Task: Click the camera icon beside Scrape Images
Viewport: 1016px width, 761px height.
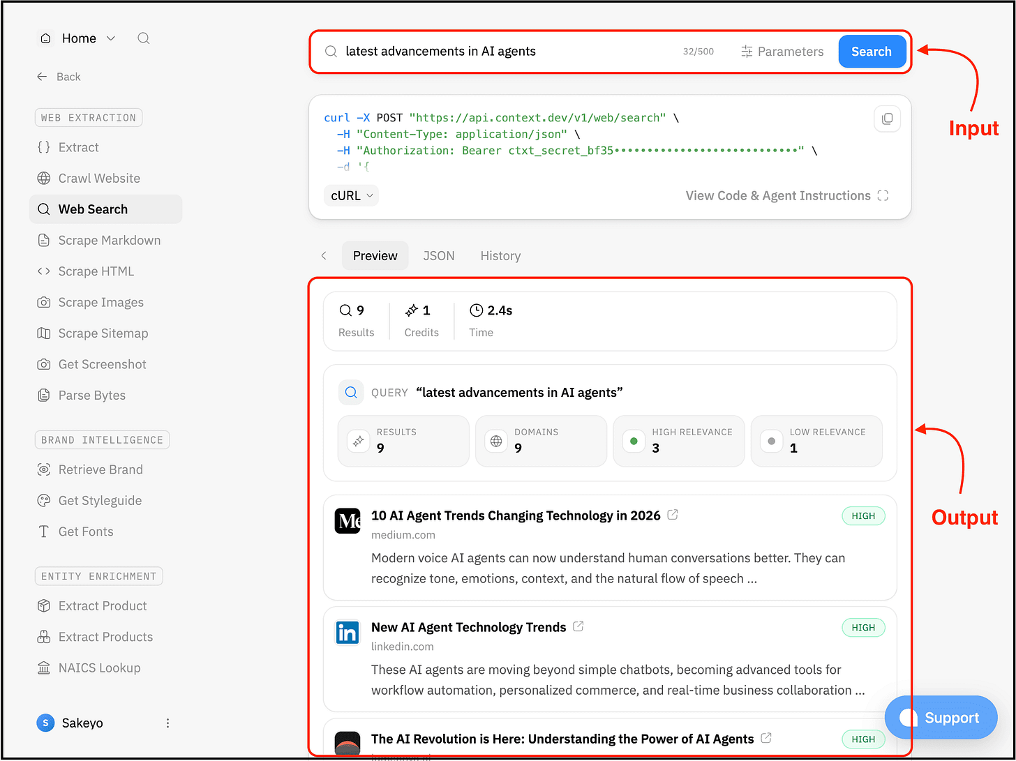Action: (x=43, y=302)
